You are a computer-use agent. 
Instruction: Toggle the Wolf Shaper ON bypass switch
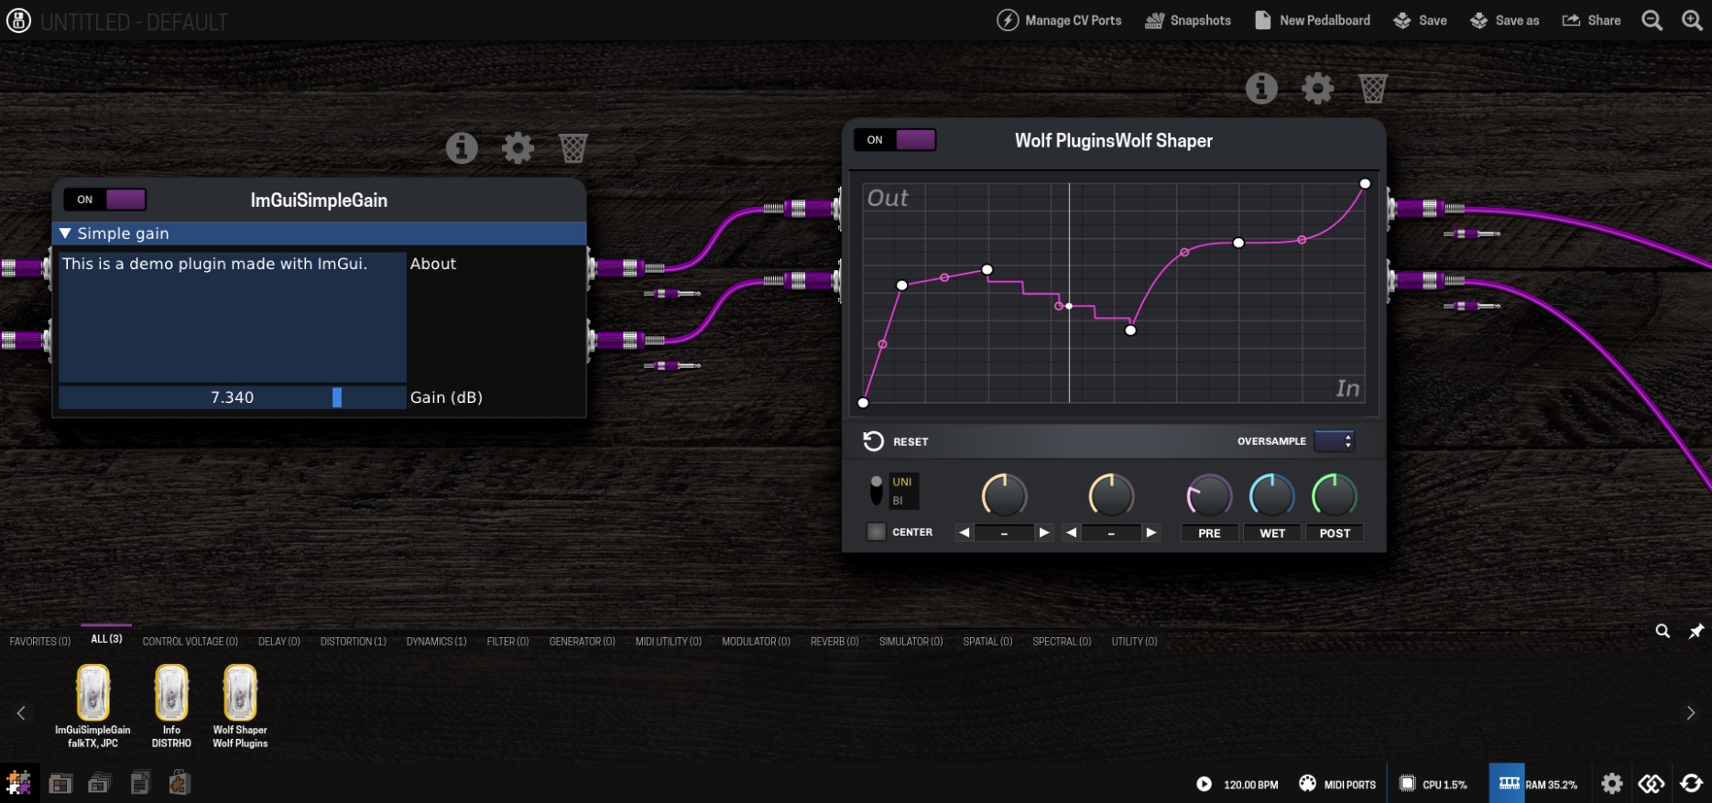click(895, 140)
